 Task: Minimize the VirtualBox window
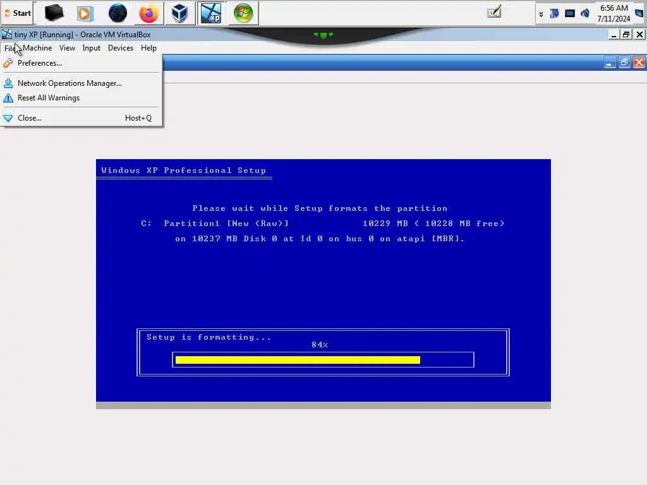[614, 35]
